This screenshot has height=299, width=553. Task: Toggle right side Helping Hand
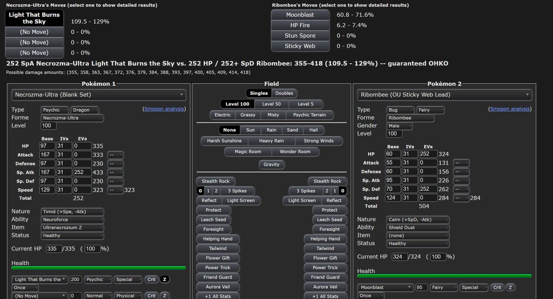point(325,239)
